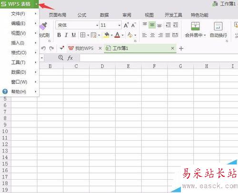Click the format painter brush icon
238x193 pixels.
pyautogui.click(x=43, y=26)
